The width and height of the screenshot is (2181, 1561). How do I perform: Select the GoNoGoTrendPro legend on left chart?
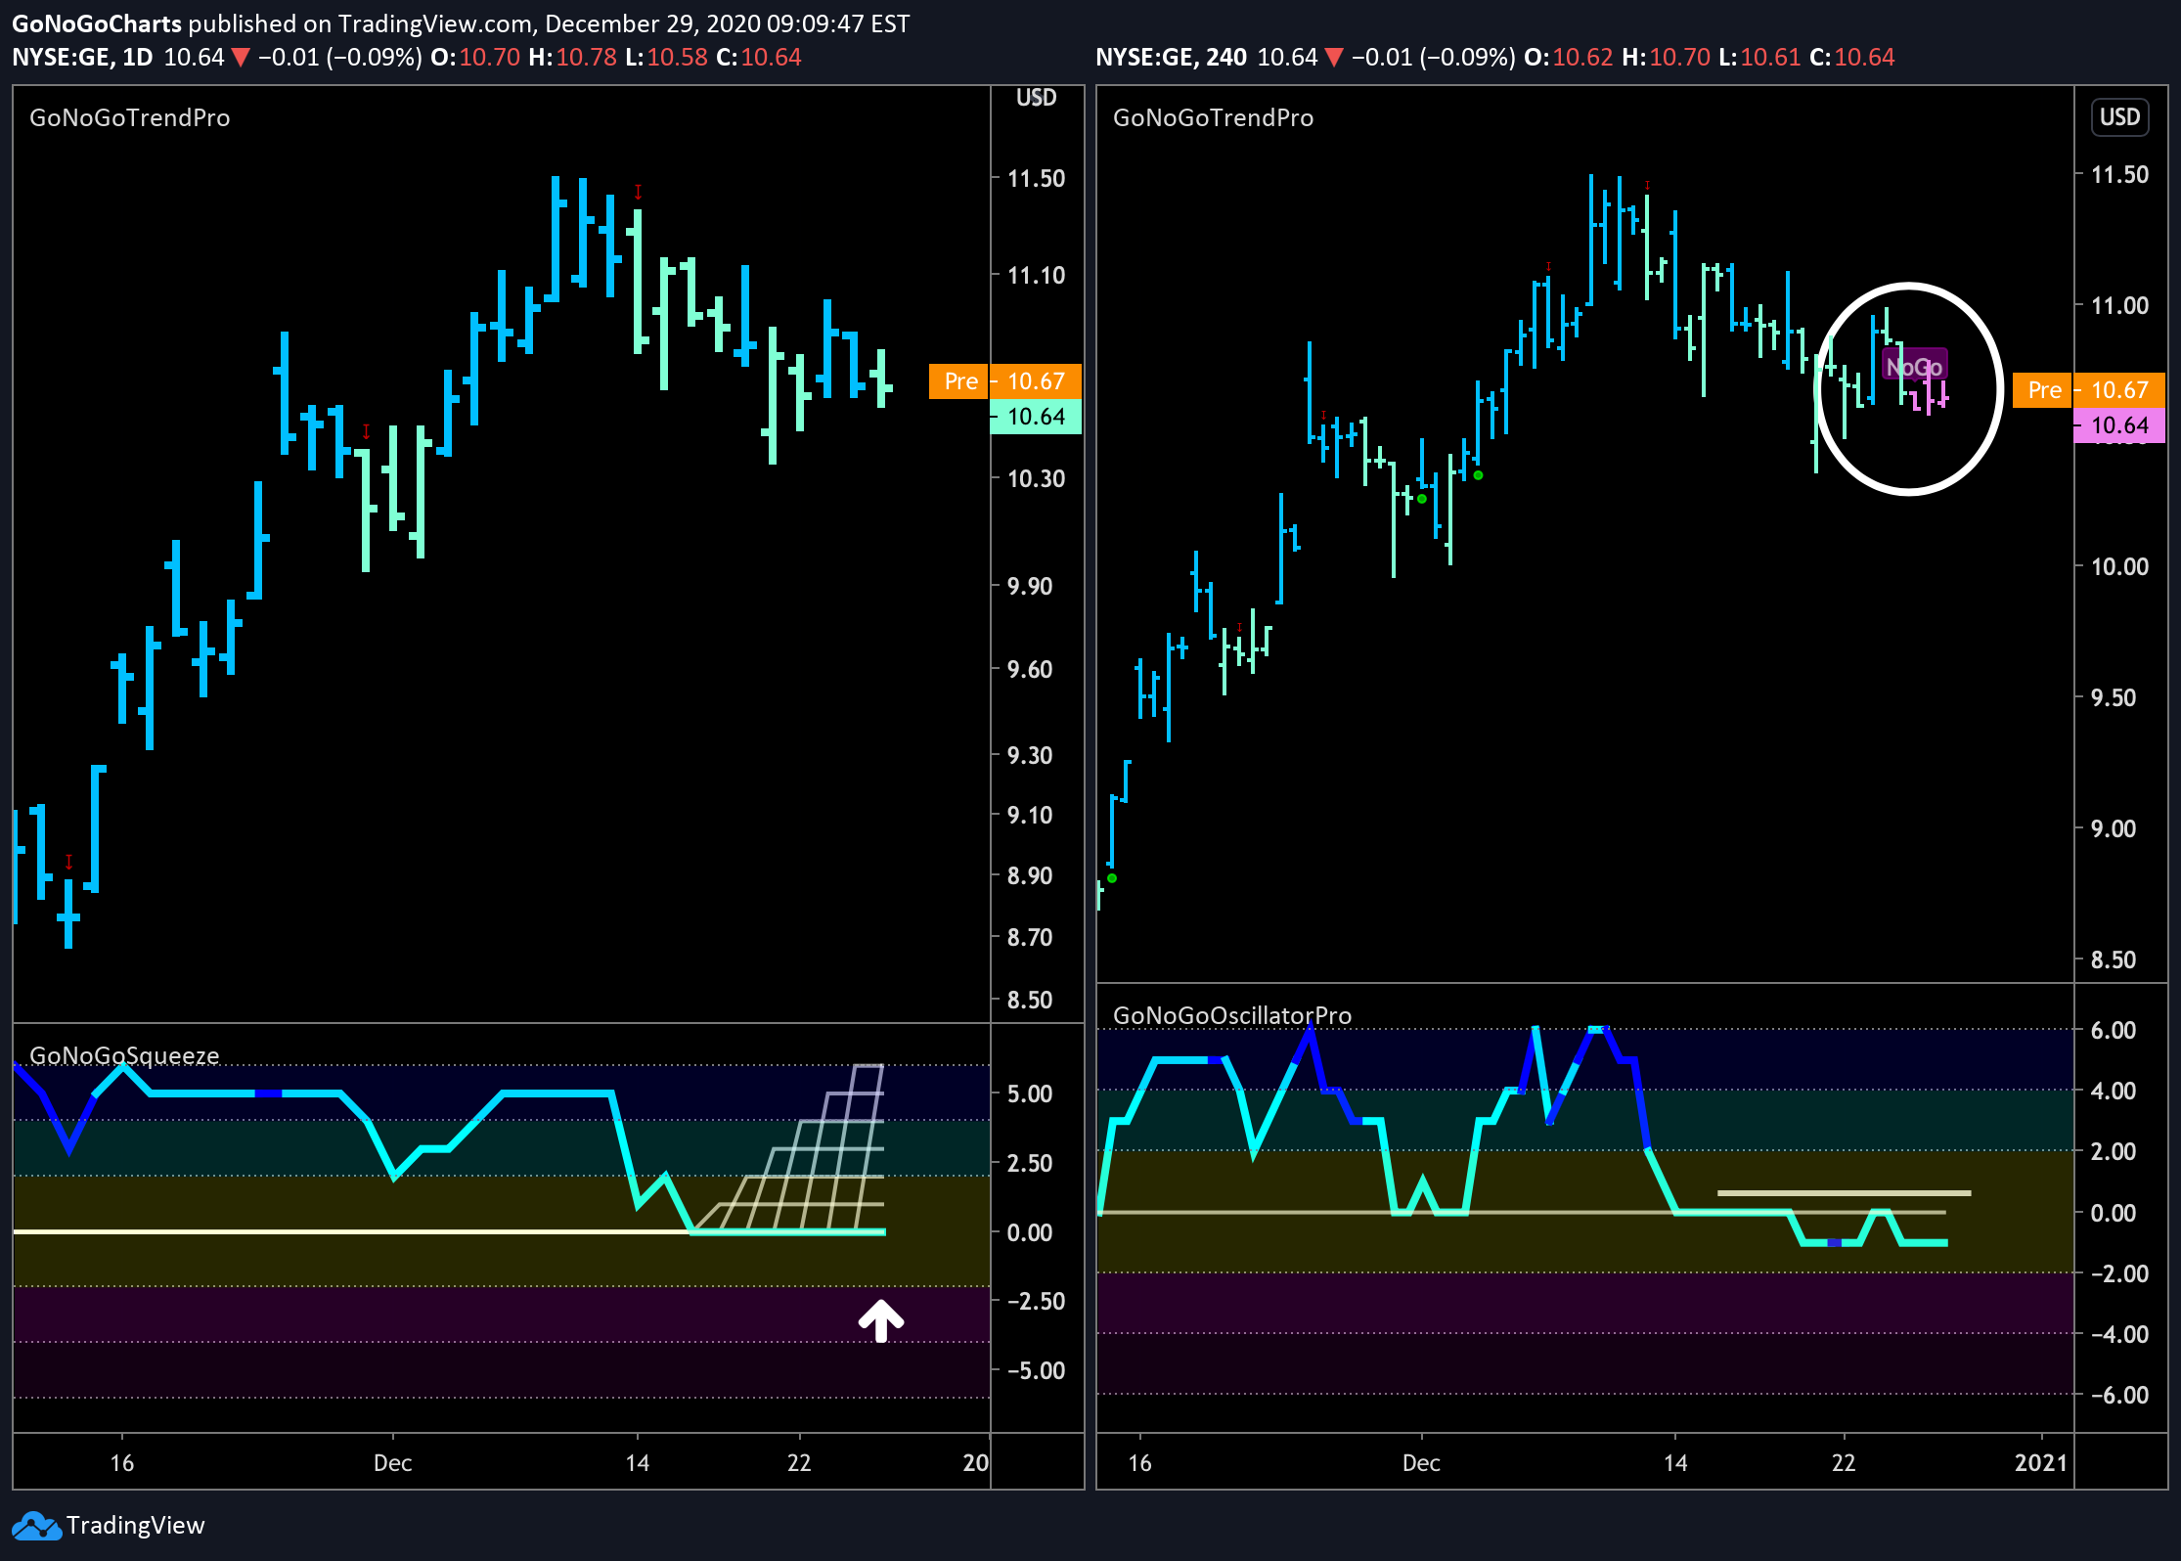point(130,118)
